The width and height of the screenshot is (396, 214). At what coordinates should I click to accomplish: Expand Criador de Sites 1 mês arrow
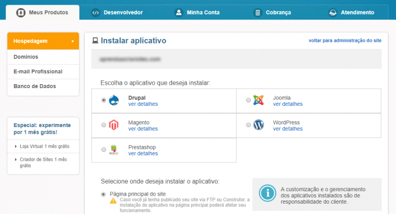point(16,159)
